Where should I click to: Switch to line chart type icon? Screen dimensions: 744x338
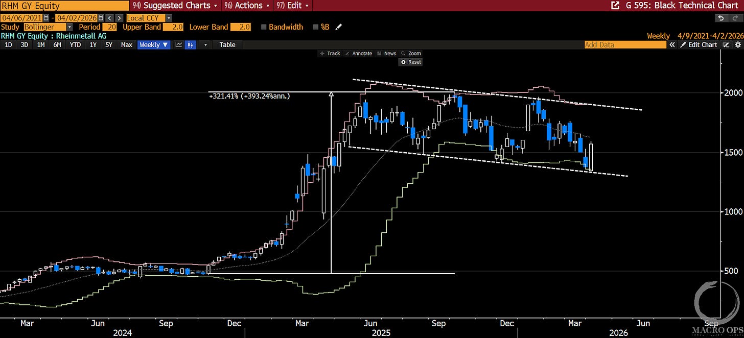tap(179, 44)
